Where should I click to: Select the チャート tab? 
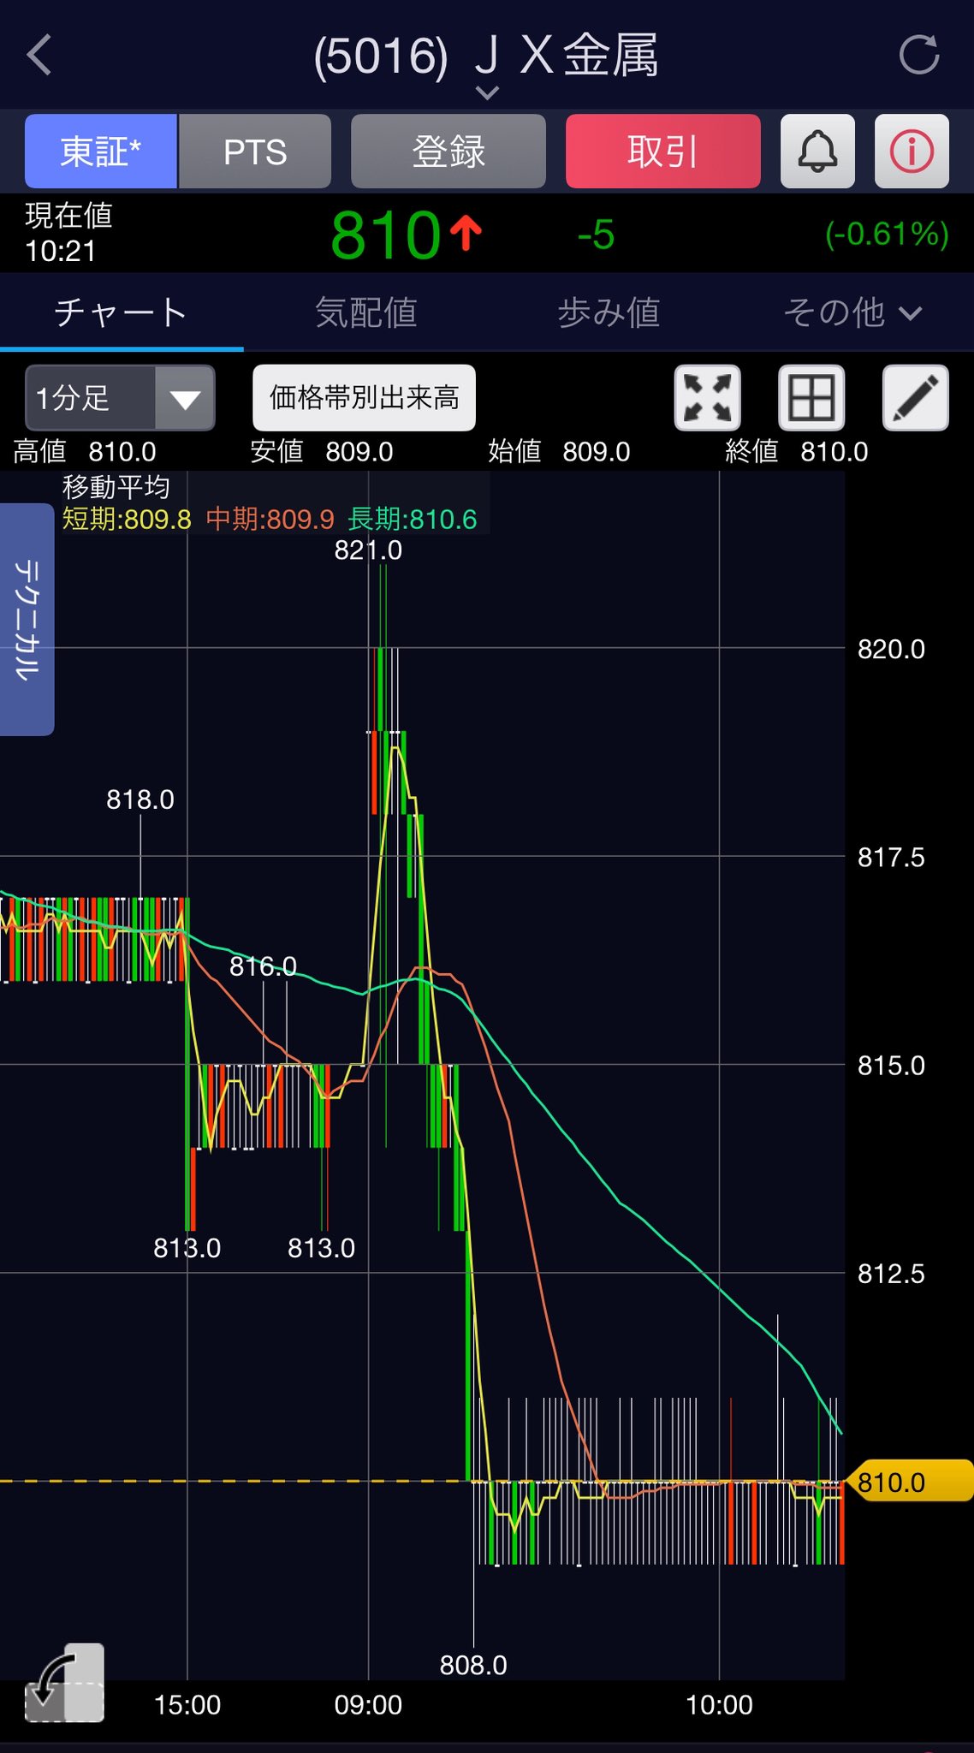point(121,312)
